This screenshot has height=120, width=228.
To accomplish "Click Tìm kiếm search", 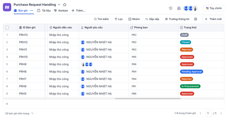I will pos(101,19).
